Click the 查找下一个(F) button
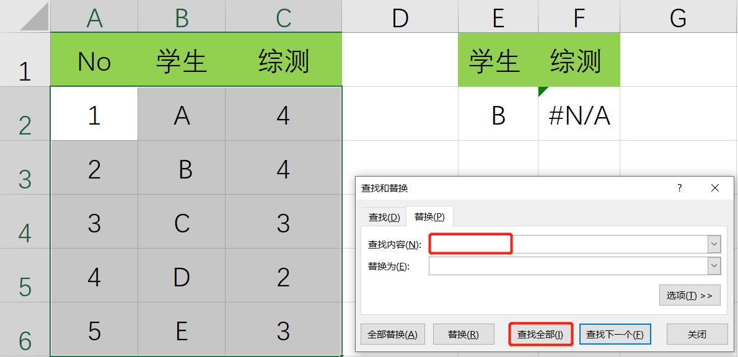Image resolution: width=738 pixels, height=357 pixels. pyautogui.click(x=615, y=335)
